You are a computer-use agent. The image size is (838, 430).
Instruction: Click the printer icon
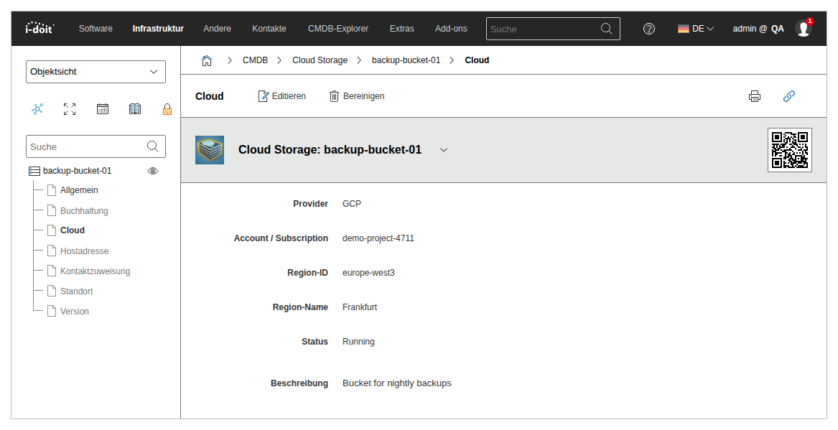tap(755, 96)
